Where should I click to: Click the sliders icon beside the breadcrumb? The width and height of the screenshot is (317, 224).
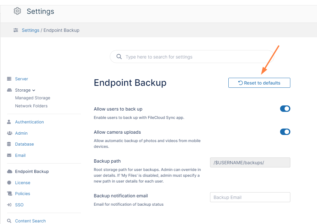pyautogui.click(x=16, y=30)
